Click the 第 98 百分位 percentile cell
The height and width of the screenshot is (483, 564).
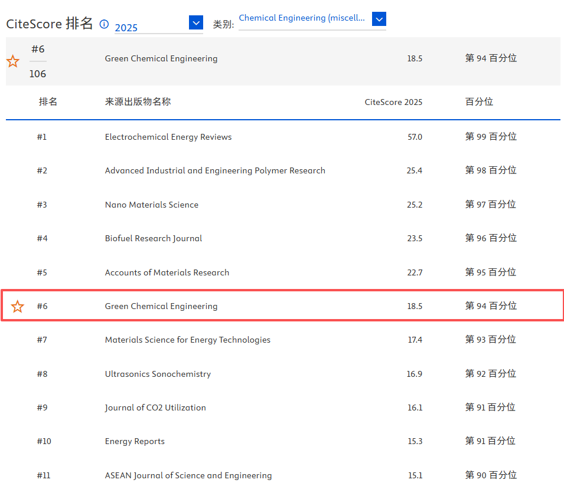pos(491,170)
